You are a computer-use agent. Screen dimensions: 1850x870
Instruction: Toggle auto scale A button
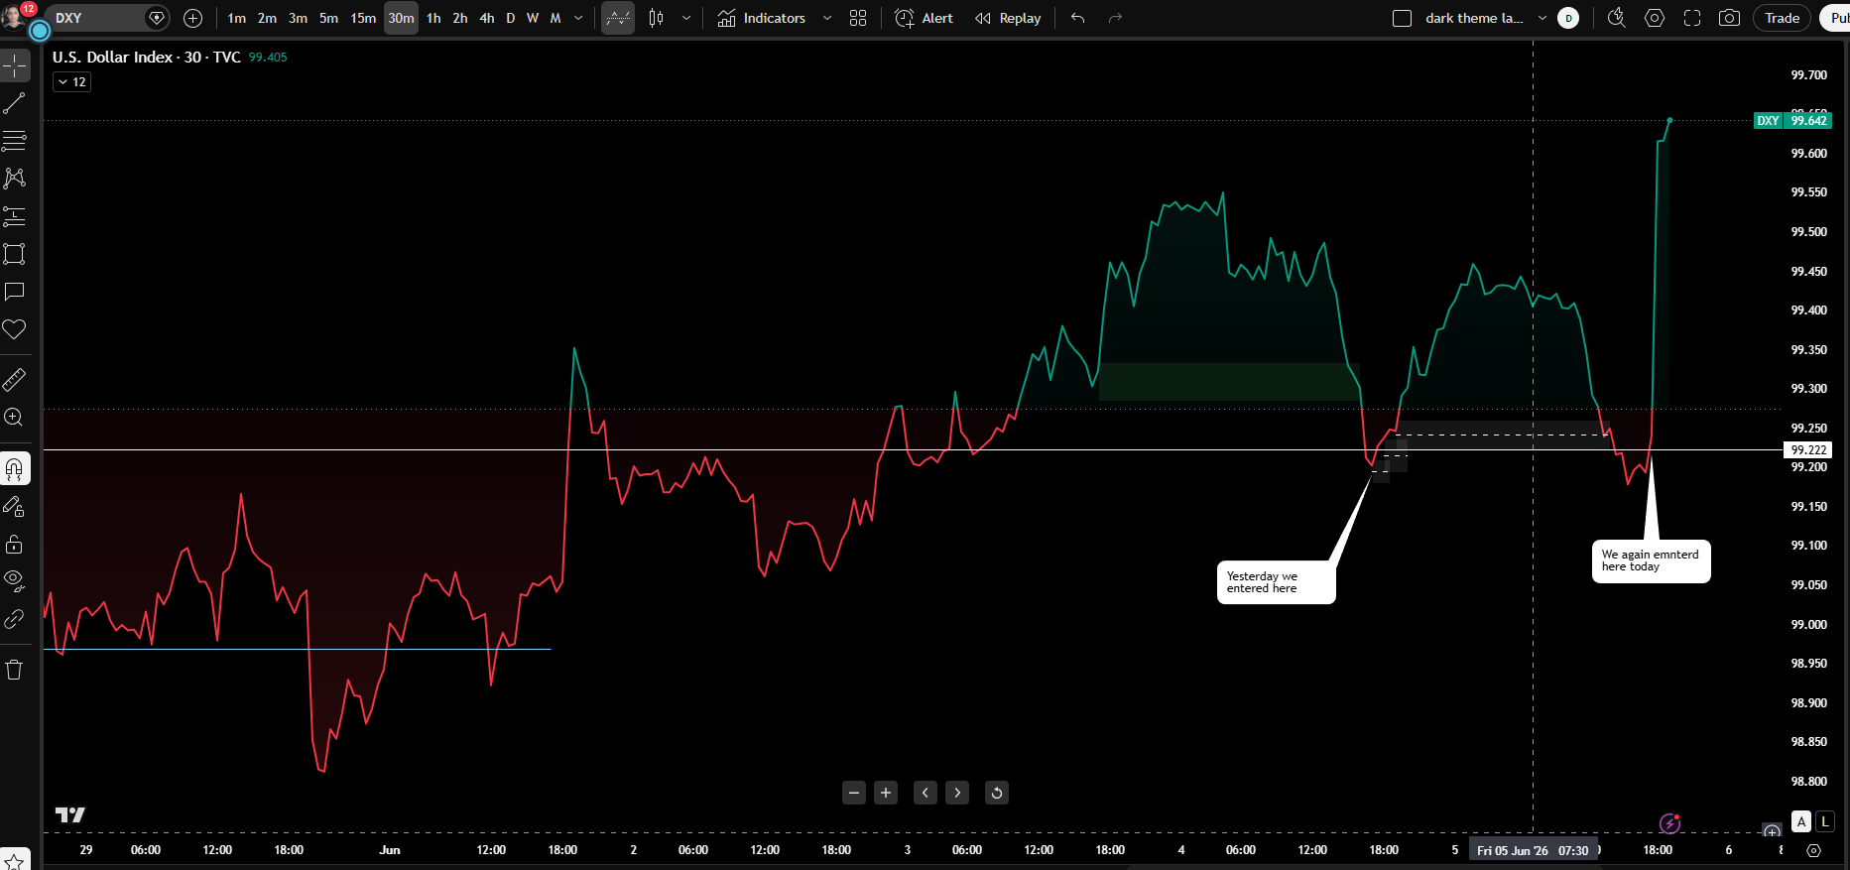point(1801,821)
